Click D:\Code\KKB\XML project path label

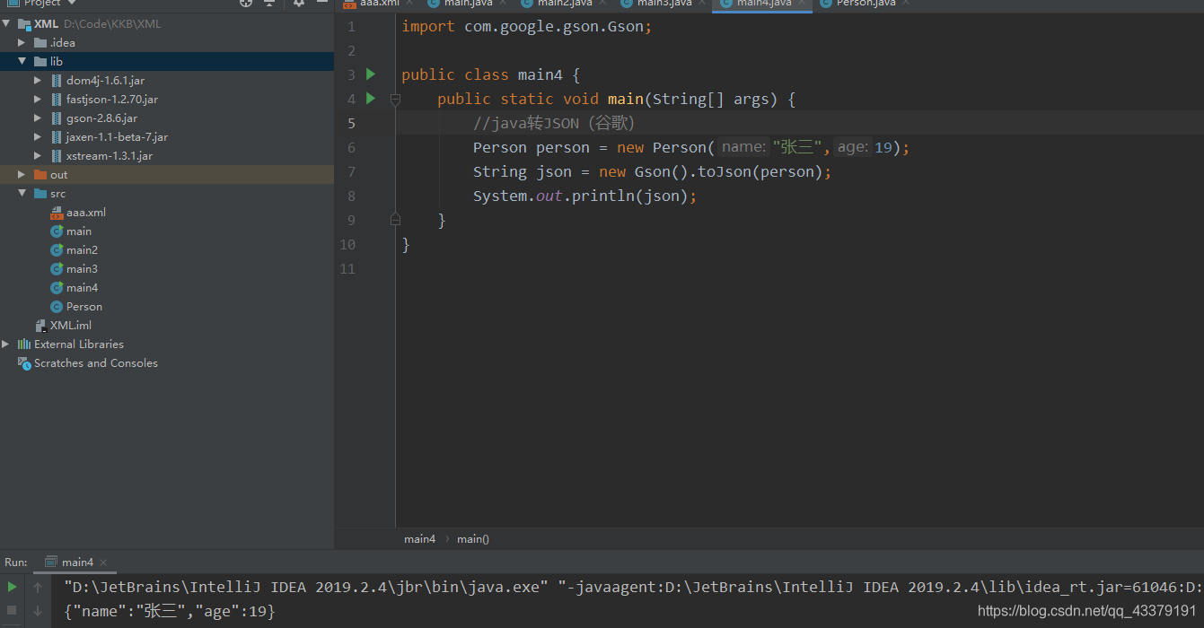click(x=112, y=24)
